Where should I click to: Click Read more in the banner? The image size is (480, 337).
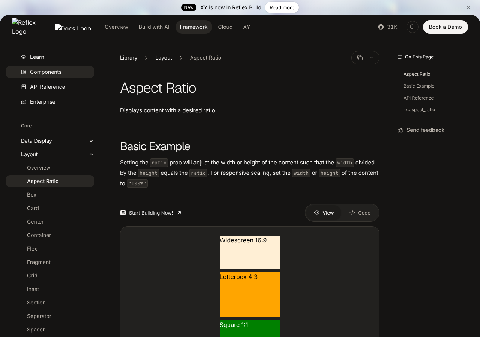[282, 7]
